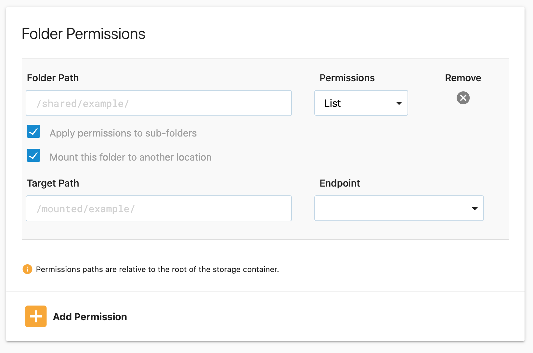Open the Permissions dropdown showing List
The width and height of the screenshot is (533, 353).
(x=361, y=103)
